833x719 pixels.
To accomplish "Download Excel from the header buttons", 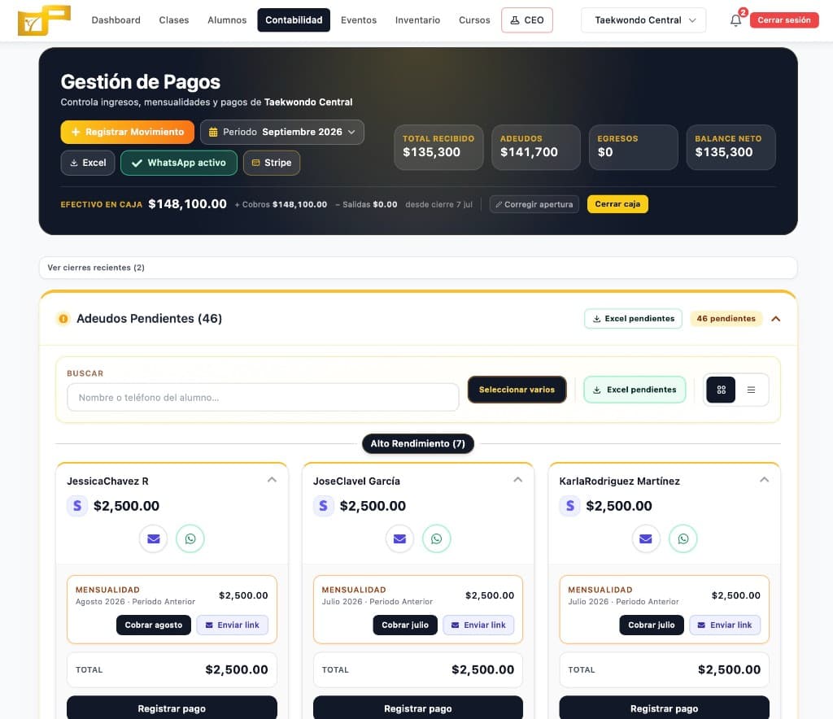I will point(88,163).
